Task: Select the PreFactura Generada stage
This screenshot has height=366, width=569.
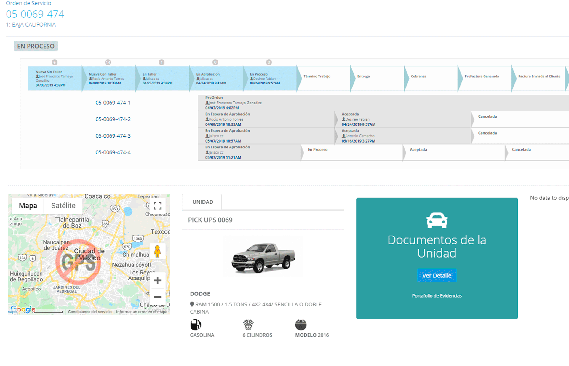Action: click(485, 78)
